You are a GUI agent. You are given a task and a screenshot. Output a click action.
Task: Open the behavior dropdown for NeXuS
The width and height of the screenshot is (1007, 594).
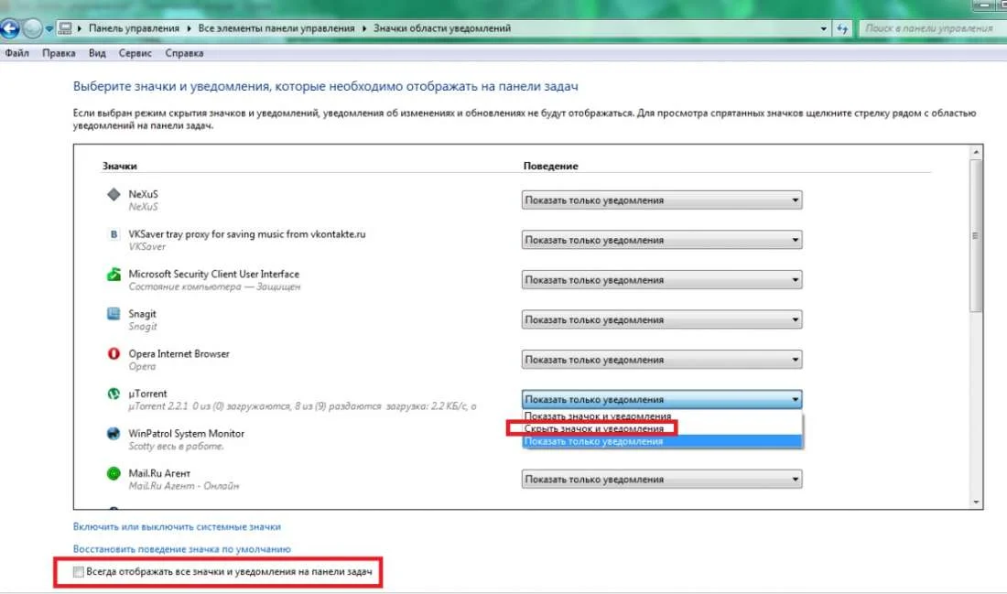662,200
